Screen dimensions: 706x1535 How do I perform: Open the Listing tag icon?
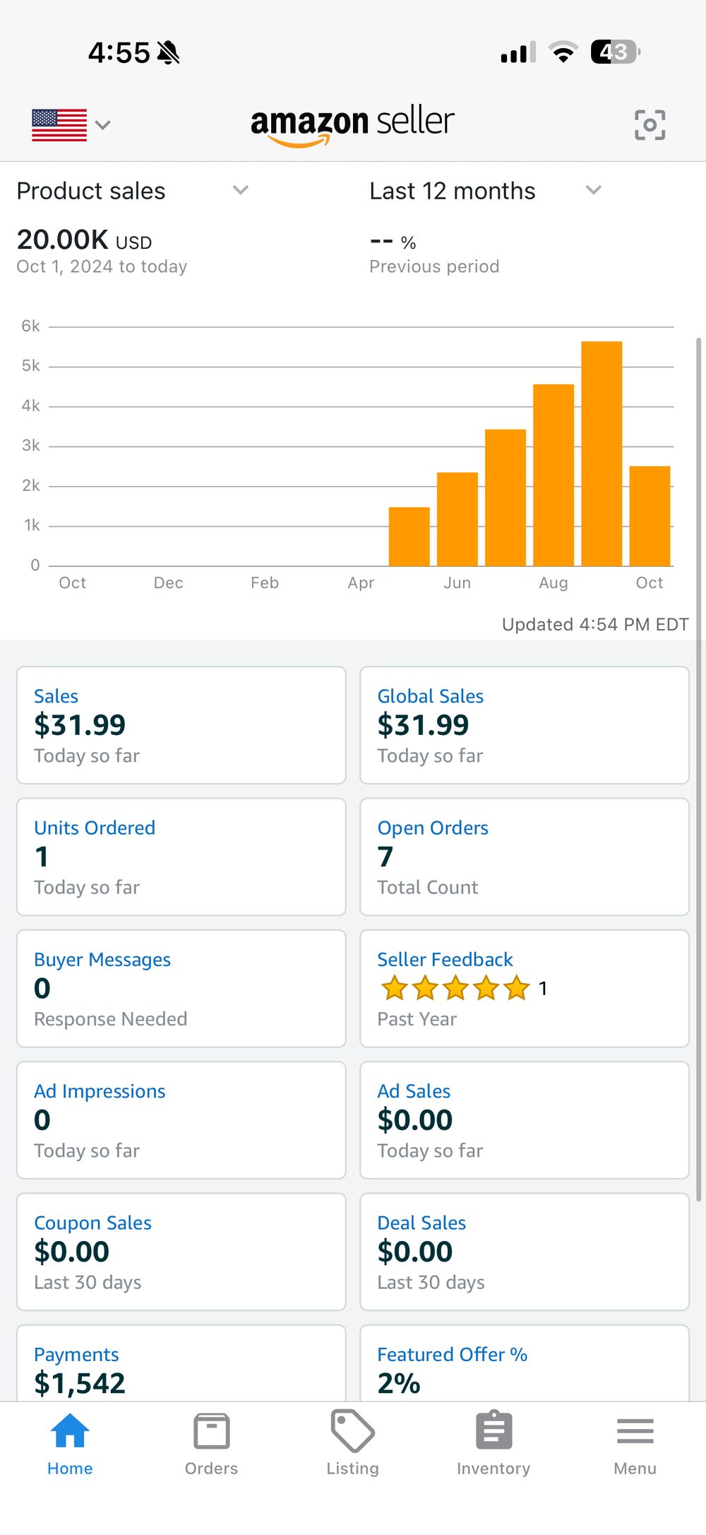click(352, 1430)
